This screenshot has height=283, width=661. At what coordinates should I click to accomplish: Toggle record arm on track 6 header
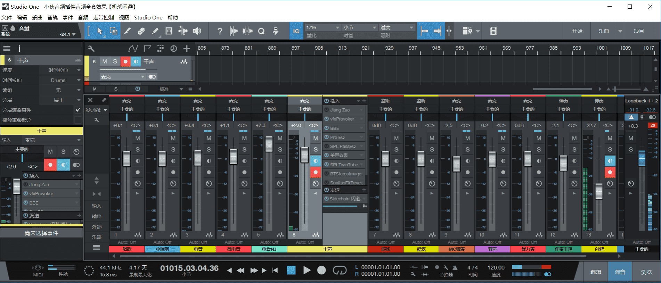[125, 61]
